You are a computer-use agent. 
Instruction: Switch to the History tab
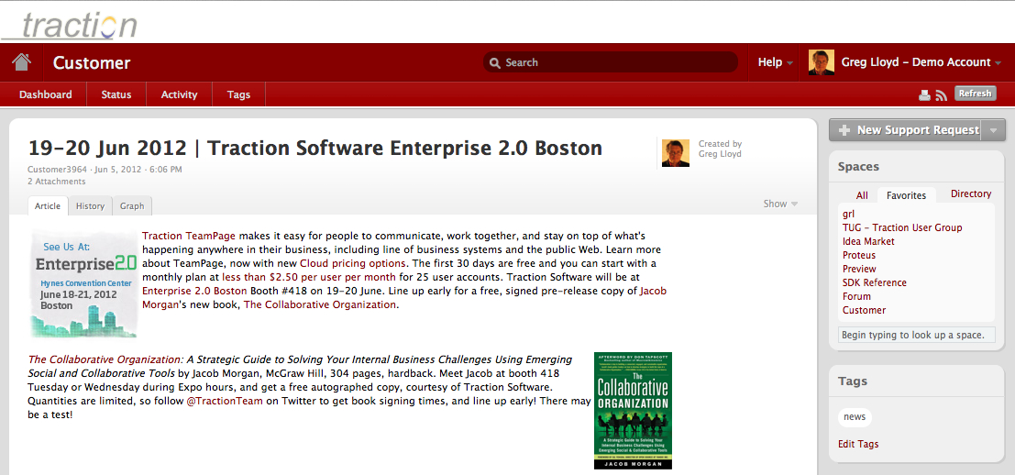click(90, 206)
